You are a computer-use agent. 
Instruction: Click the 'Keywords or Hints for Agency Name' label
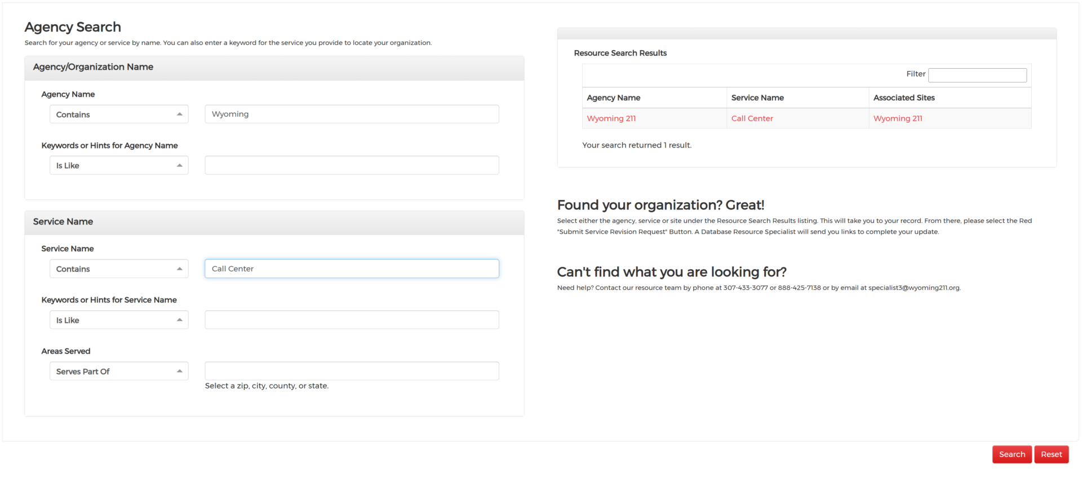click(109, 145)
